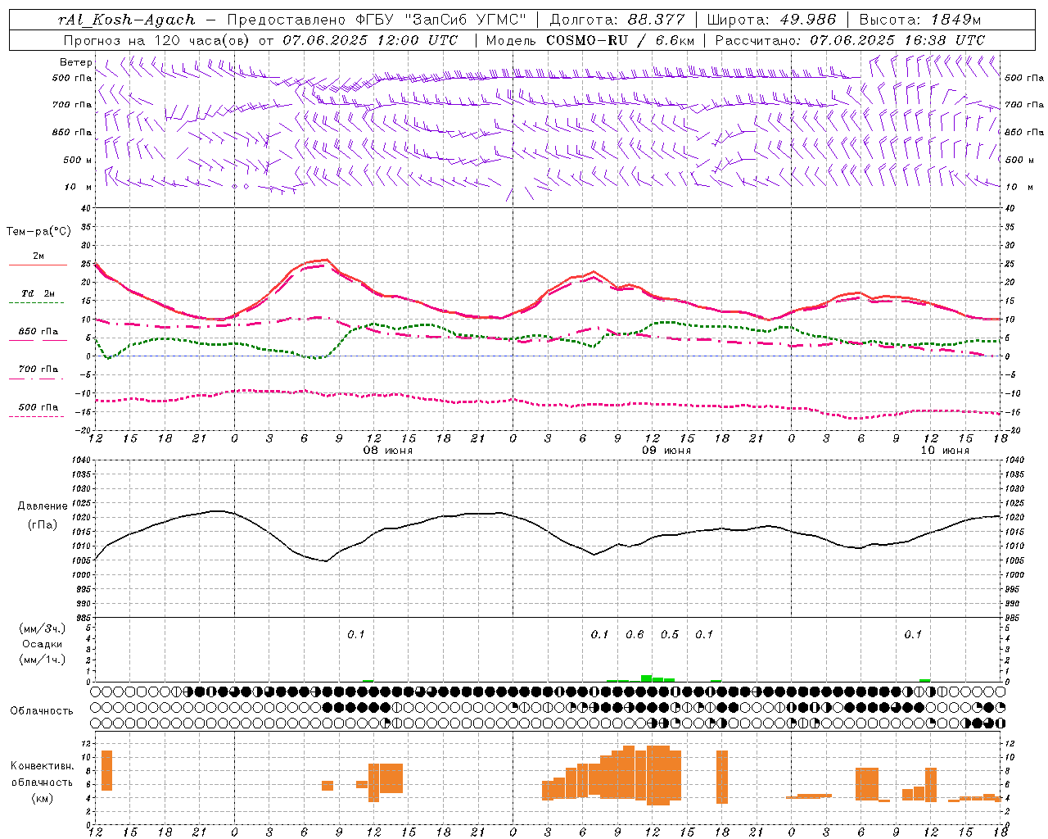This screenshot has width=1048, height=839.
Task: Click the 0.5 precipitation amount value
Action: click(670, 634)
